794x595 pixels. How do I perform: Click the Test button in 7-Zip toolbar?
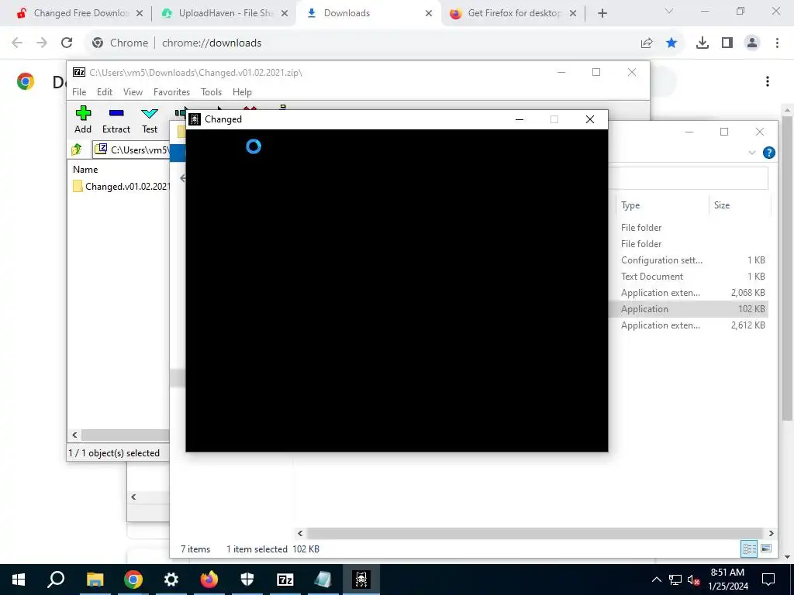tap(150, 120)
